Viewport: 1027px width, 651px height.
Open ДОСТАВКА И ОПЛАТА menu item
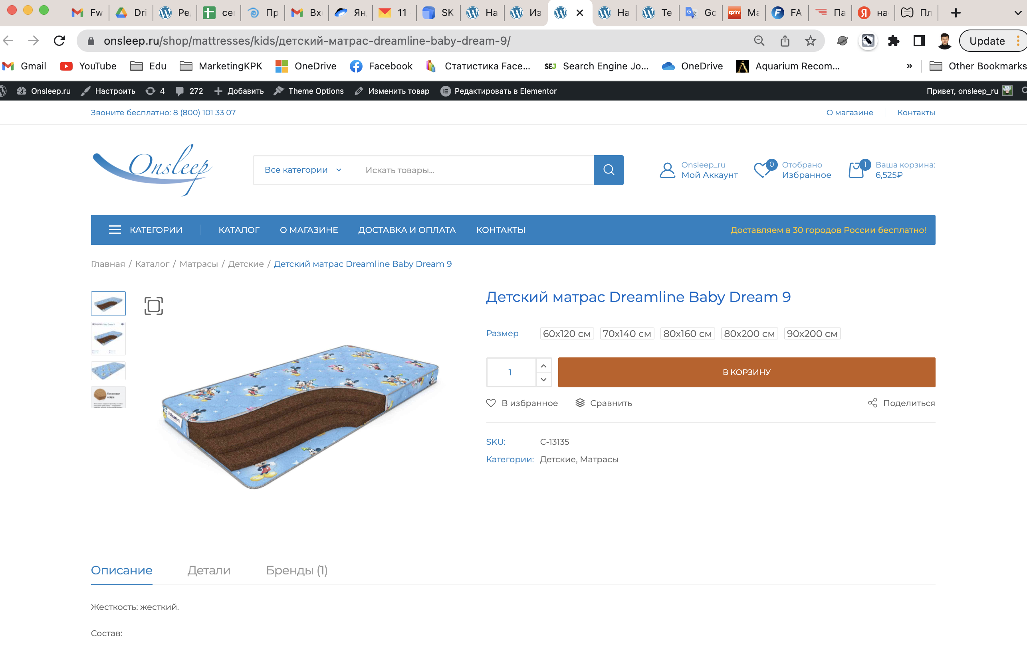pos(407,230)
